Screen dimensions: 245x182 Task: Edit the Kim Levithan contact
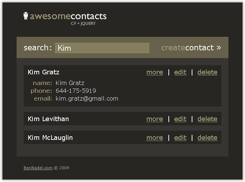point(180,119)
